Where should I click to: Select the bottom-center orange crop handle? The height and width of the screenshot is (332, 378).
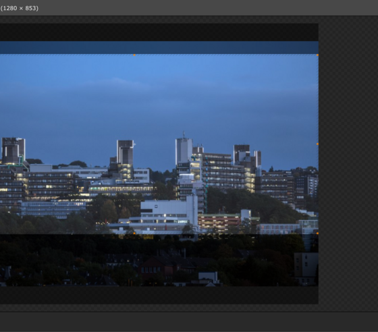[x=134, y=233]
